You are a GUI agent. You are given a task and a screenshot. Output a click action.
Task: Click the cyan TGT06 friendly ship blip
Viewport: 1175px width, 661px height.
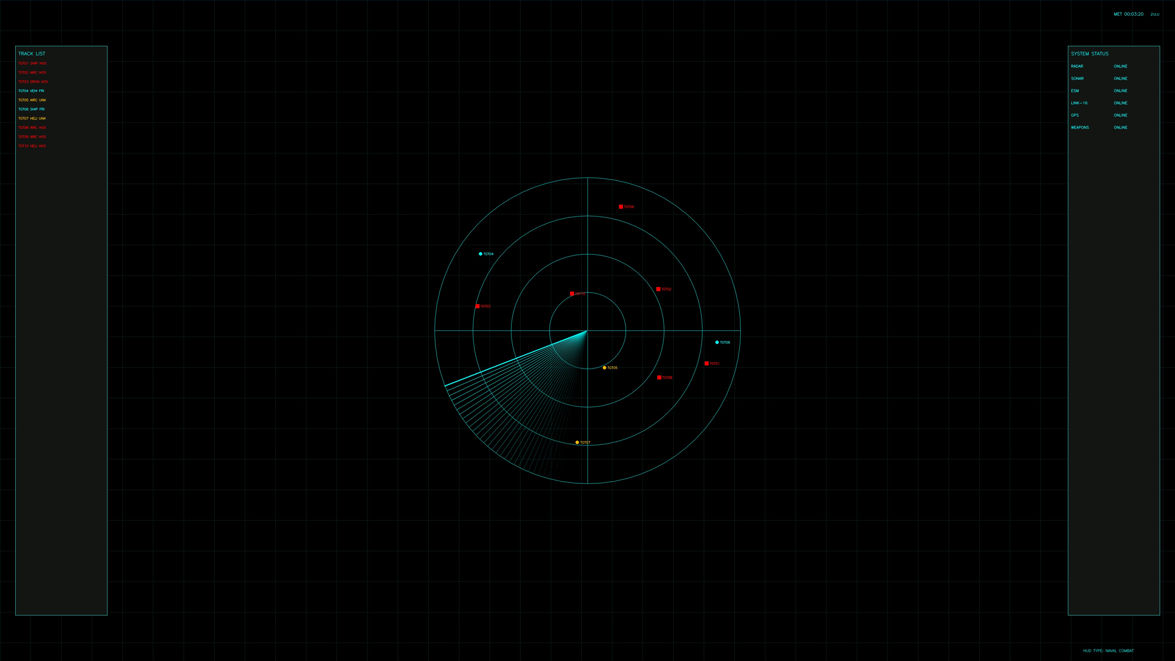point(717,342)
